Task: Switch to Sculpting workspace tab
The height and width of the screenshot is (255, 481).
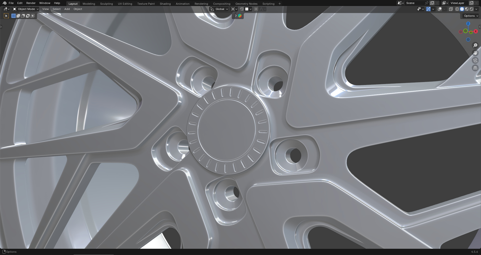Action: pos(106,4)
